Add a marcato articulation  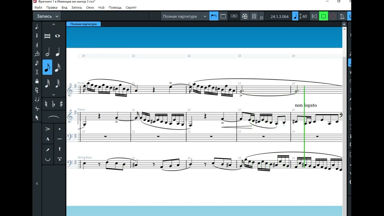[47, 139]
